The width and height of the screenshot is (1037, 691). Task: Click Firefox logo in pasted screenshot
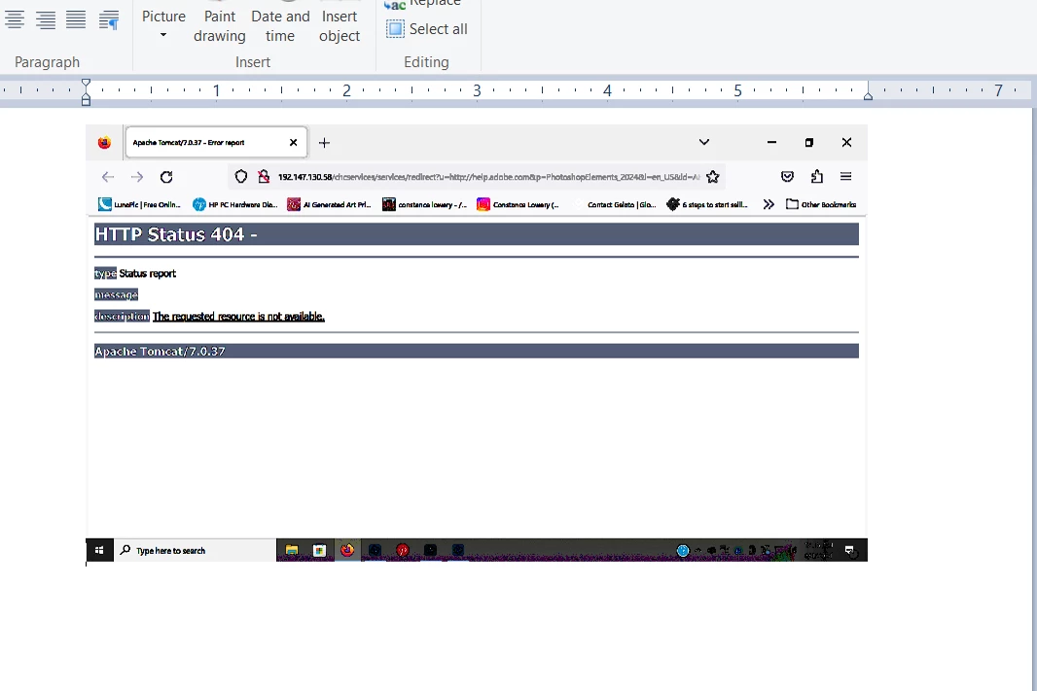tap(104, 143)
